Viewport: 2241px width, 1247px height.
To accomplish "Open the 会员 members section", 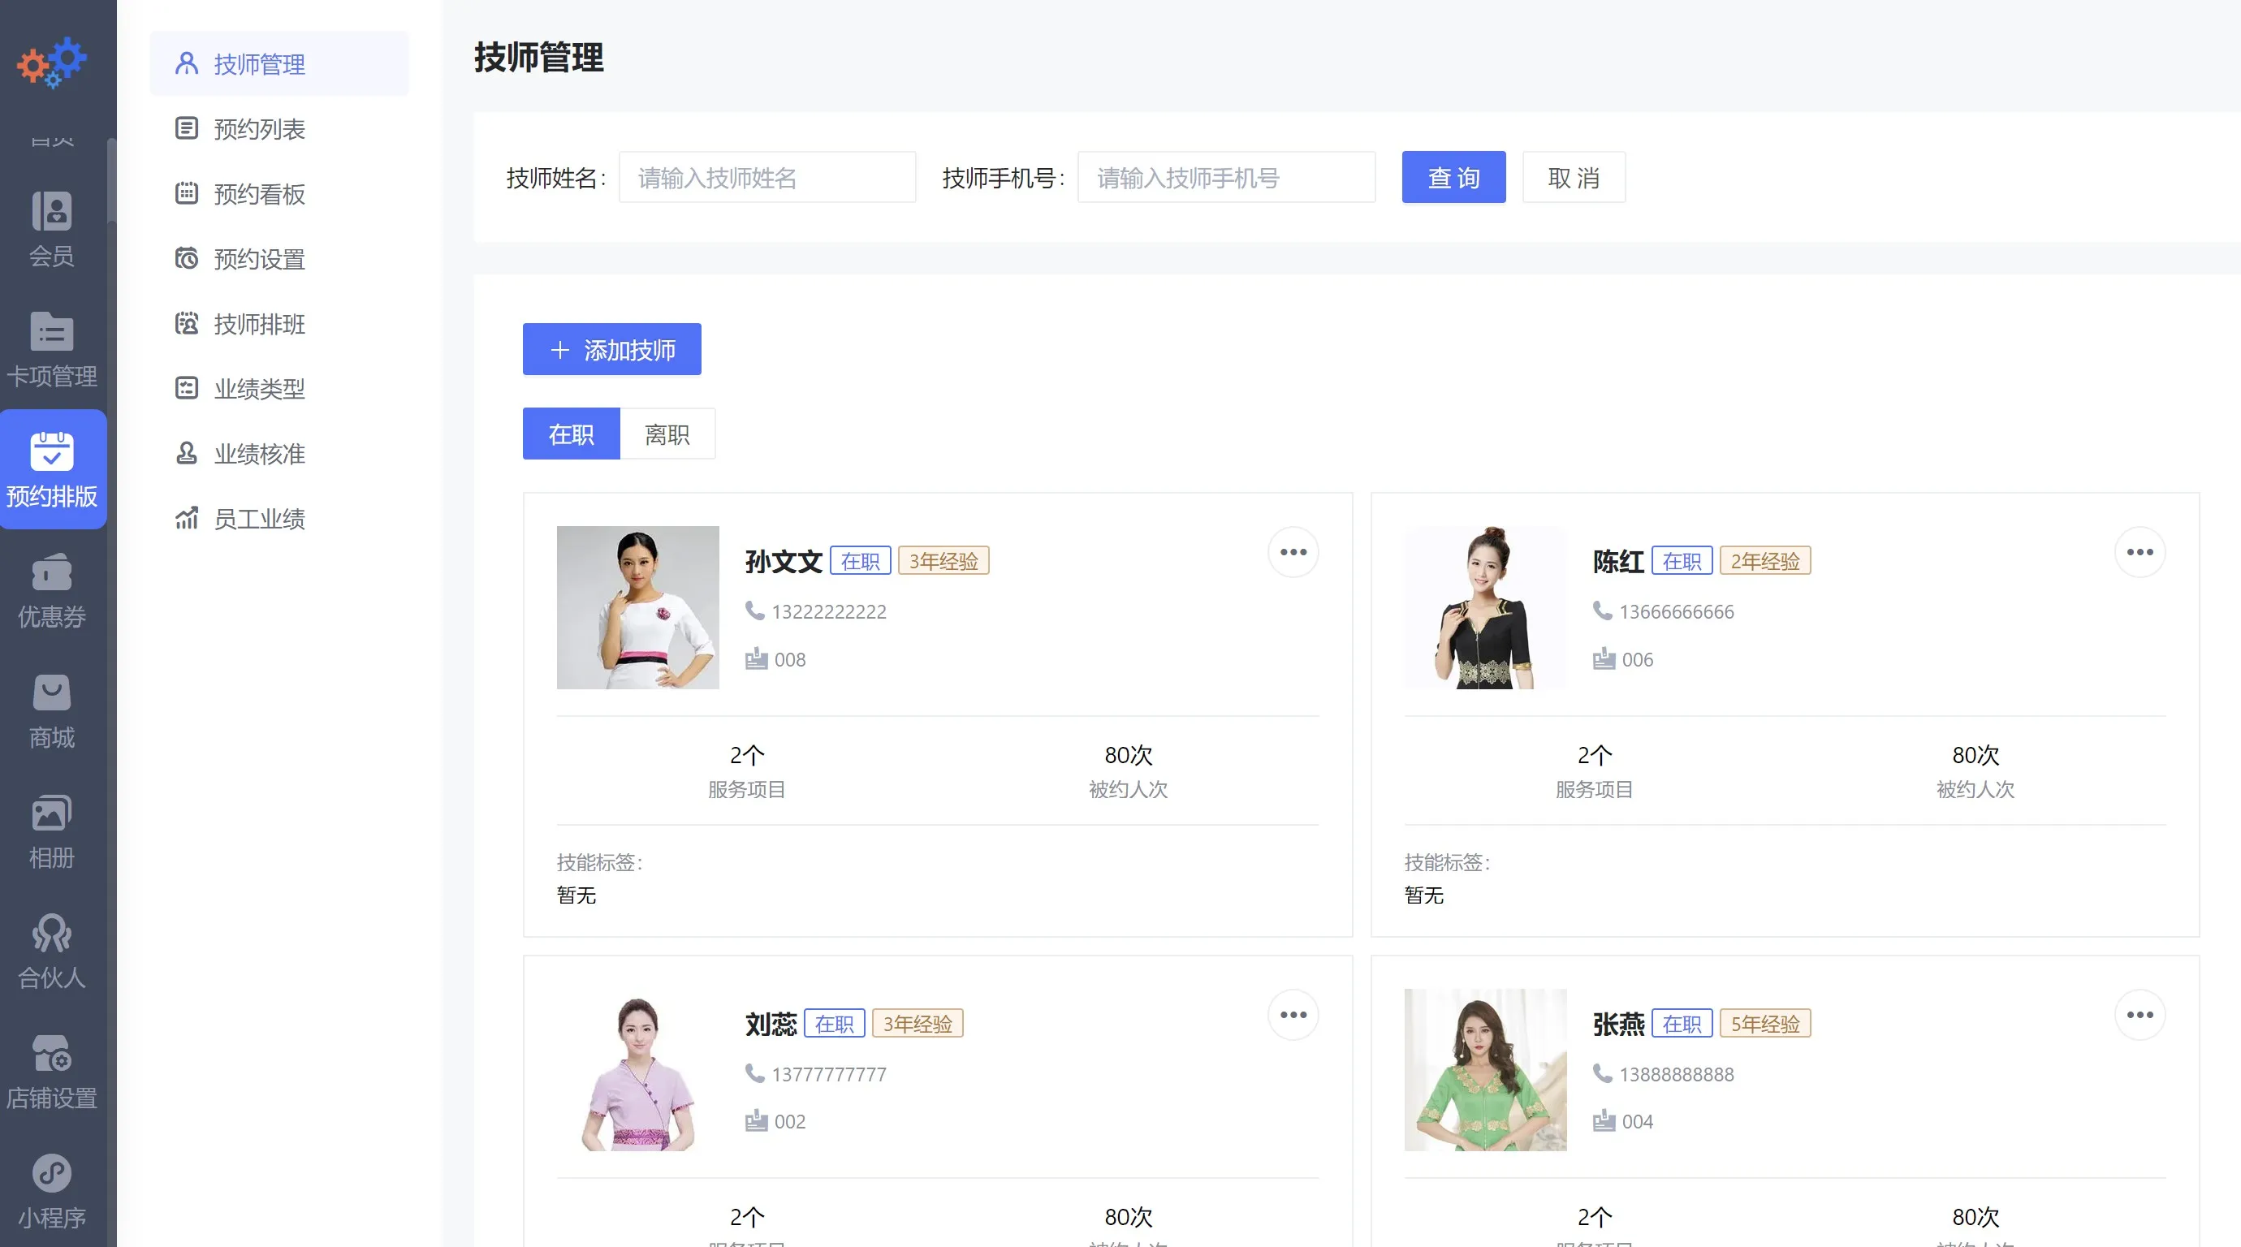I will click(52, 230).
